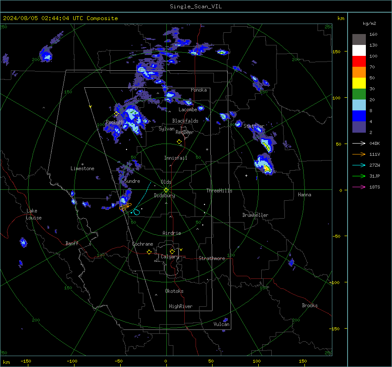The image size is (392, 367).
Task: Select the yellow radar site diamond at map center
Action: point(166,190)
